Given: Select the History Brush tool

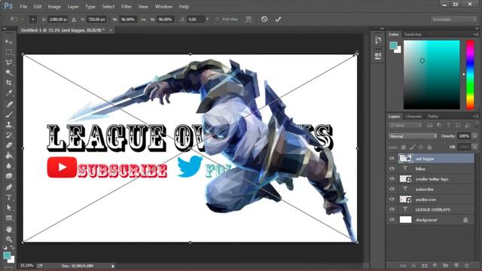Looking at the screenshot, I should [x=9, y=135].
